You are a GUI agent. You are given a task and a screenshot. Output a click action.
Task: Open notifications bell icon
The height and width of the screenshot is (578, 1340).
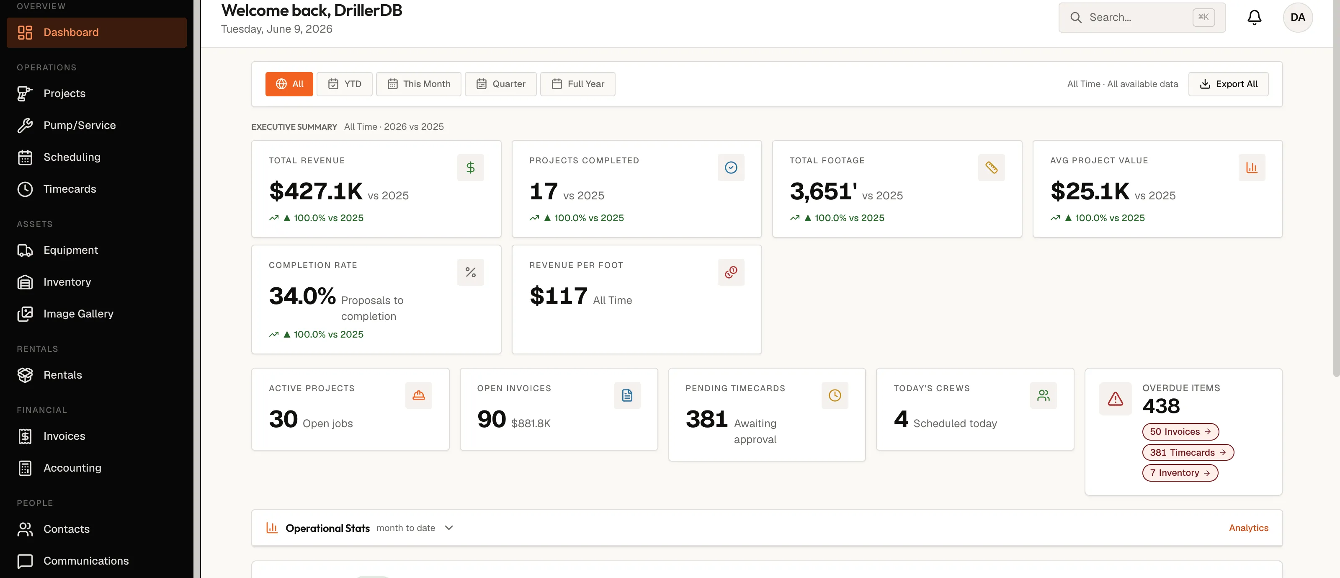[x=1254, y=18]
